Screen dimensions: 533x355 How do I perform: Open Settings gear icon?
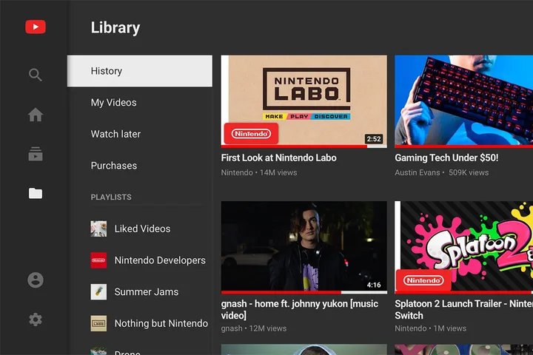coord(36,319)
